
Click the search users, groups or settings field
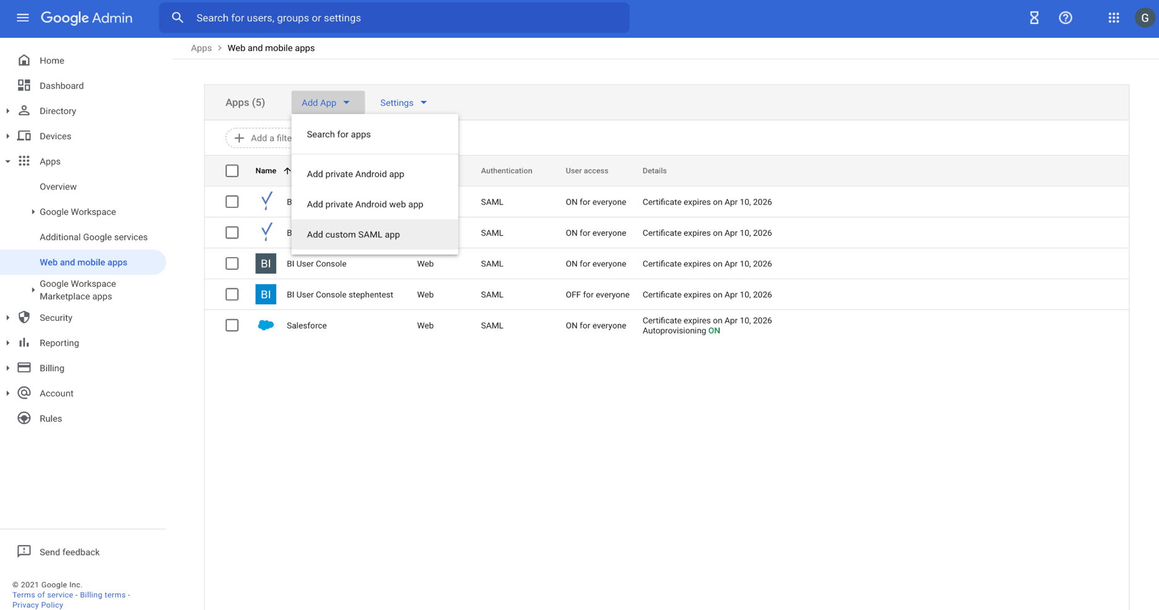396,18
